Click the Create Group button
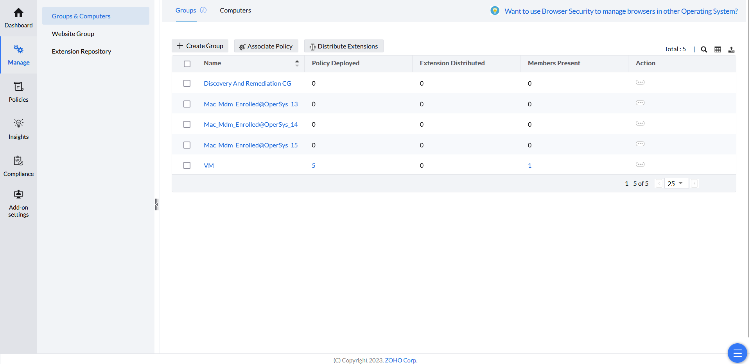This screenshot has width=750, height=364. [200, 46]
